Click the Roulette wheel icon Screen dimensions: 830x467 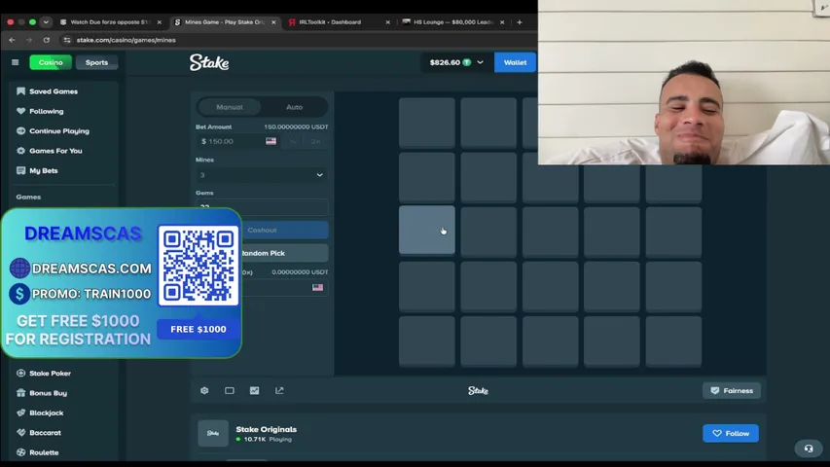click(x=20, y=452)
